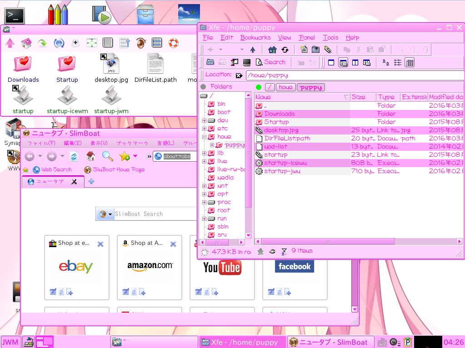Select startup-icewm row in Xfe list
The height and width of the screenshot is (348, 465).
359,163
